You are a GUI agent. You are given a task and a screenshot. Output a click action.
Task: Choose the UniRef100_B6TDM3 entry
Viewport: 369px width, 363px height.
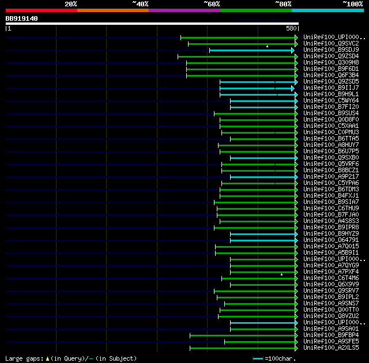tap(331, 190)
